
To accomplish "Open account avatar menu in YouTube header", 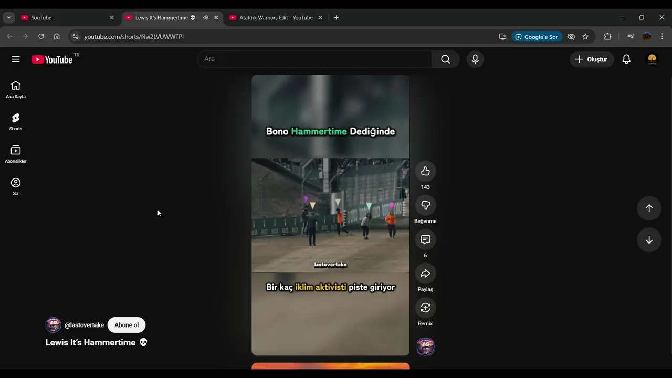I will point(652,59).
